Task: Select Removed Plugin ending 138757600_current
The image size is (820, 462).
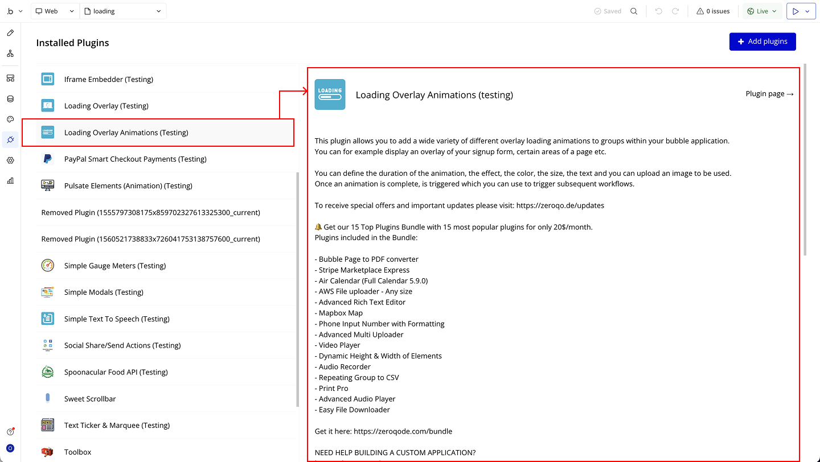Action: coord(167,239)
